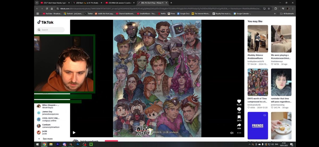The image size is (319, 147).
Task: Open the bookmarks bar apps grid icon
Action: tap(37, 14)
